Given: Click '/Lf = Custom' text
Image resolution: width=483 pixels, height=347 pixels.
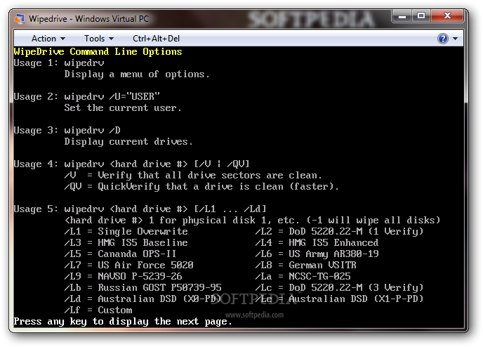Looking at the screenshot, I should (x=98, y=310).
